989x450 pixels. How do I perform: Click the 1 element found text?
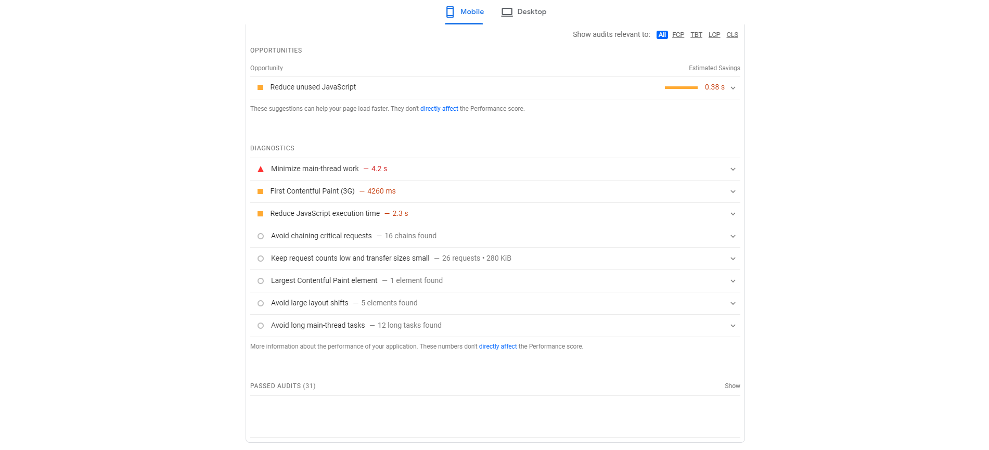click(x=416, y=280)
